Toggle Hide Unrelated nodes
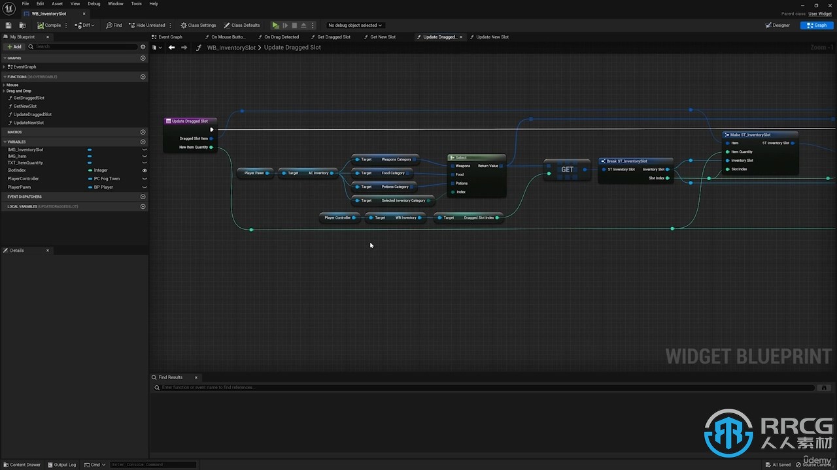Screen dimensions: 837x470 146,25
